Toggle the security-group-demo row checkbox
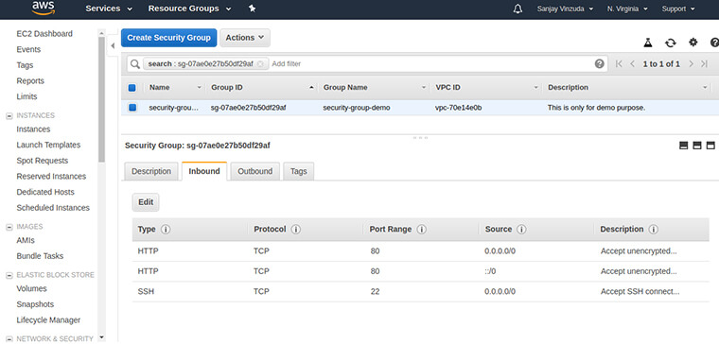The image size is (719, 344). coord(132,108)
